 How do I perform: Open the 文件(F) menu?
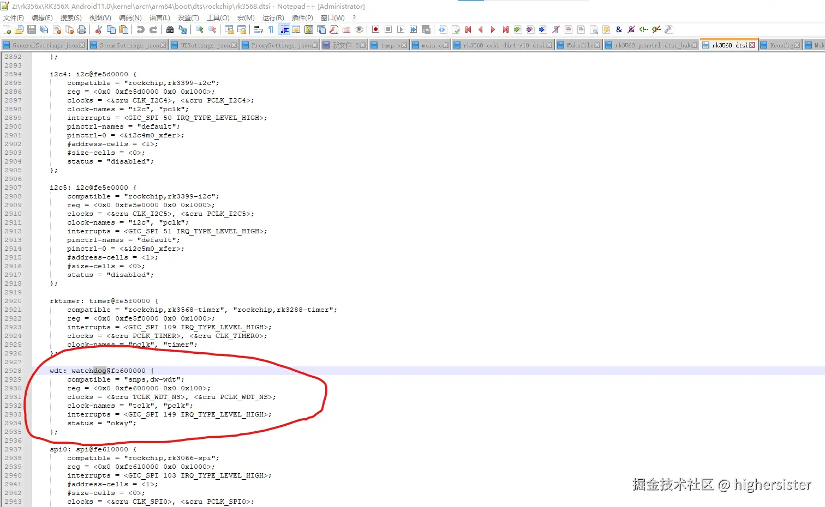pyautogui.click(x=14, y=18)
